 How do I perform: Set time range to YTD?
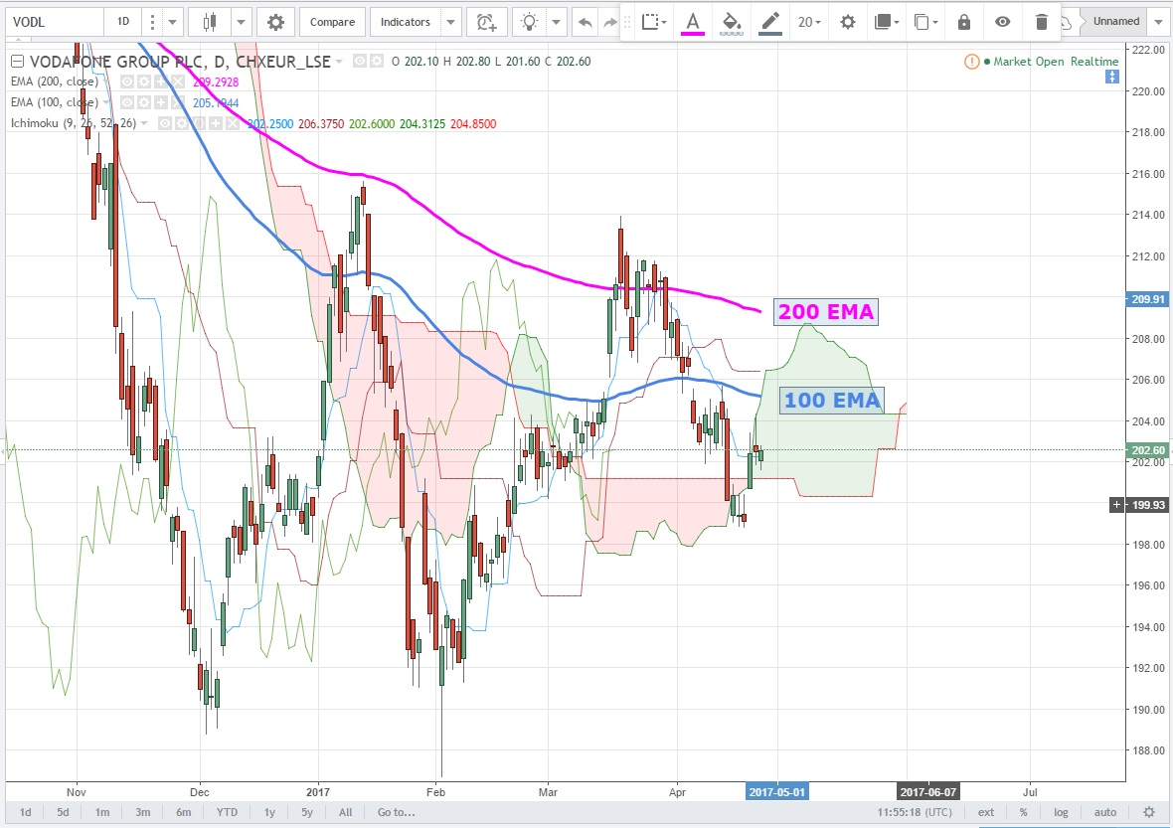(x=227, y=812)
